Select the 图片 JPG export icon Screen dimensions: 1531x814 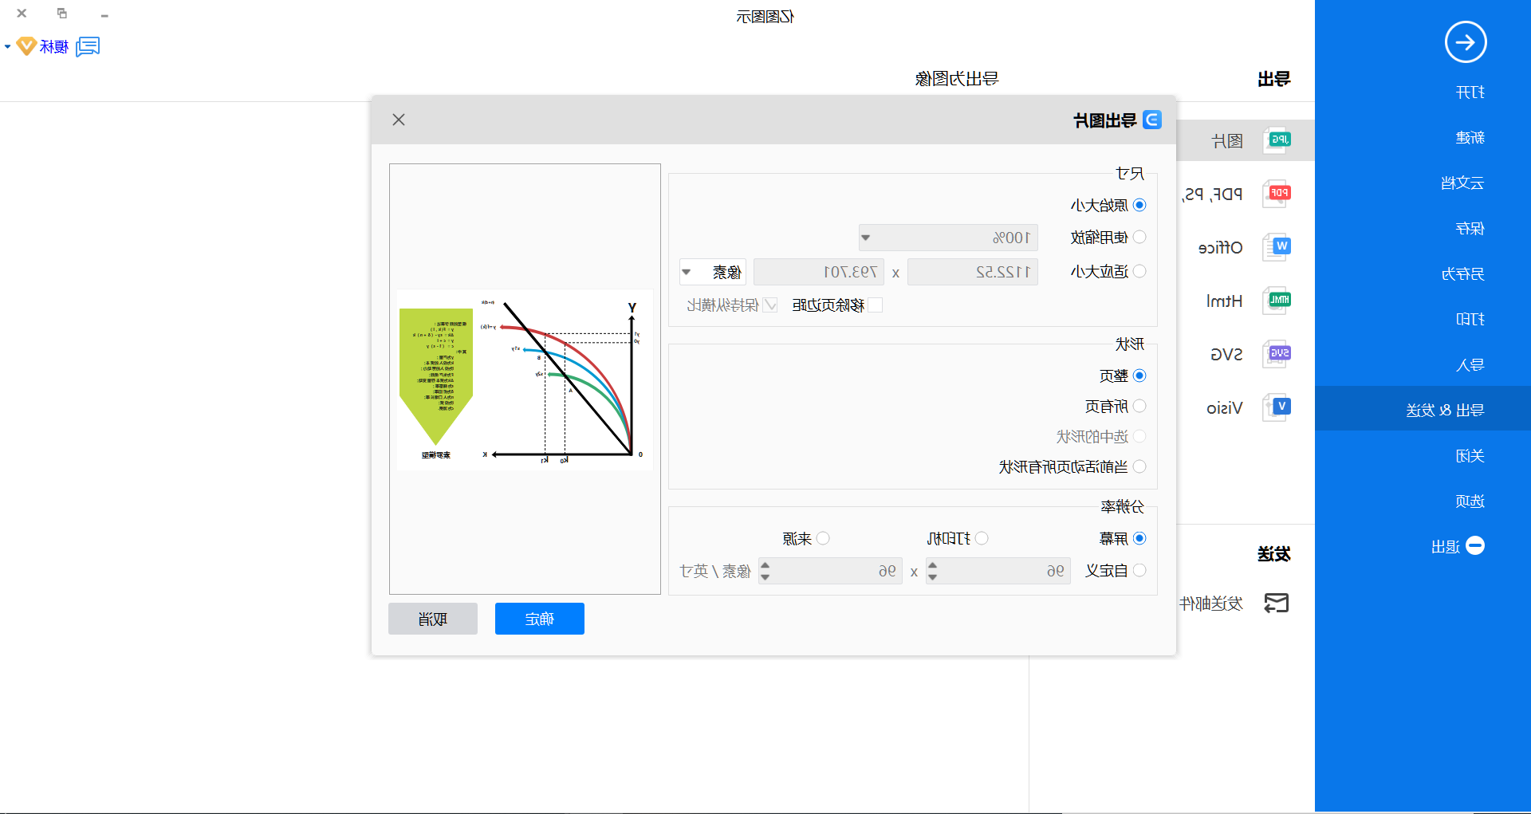pos(1277,140)
